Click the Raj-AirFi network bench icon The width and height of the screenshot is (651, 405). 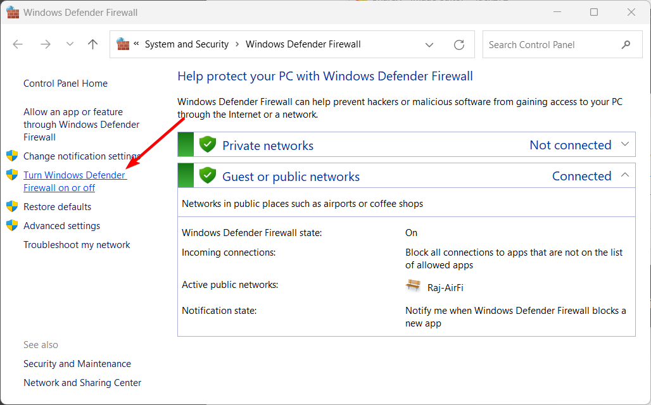pos(413,285)
